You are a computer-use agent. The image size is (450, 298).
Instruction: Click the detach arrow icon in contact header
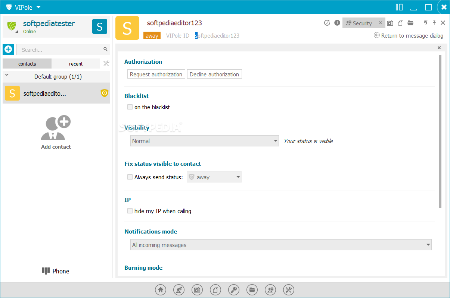(425, 23)
